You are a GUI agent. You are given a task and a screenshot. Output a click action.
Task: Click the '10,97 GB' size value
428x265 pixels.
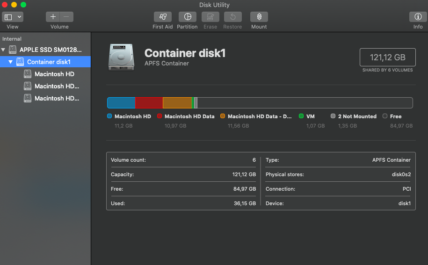click(x=175, y=126)
